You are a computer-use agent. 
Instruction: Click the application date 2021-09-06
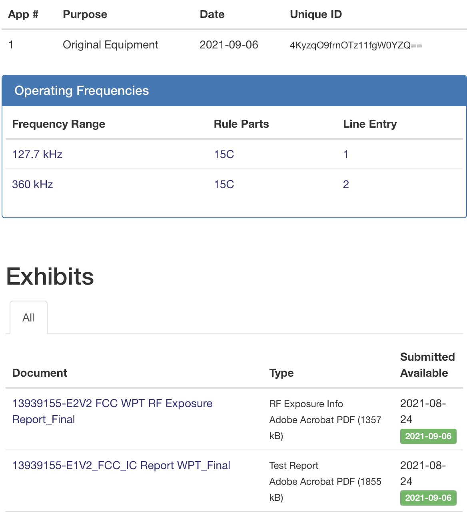click(x=229, y=44)
